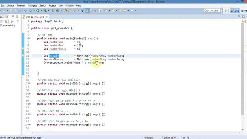Click the folded main005 body marker
The image size is (247, 139).
[103, 94]
